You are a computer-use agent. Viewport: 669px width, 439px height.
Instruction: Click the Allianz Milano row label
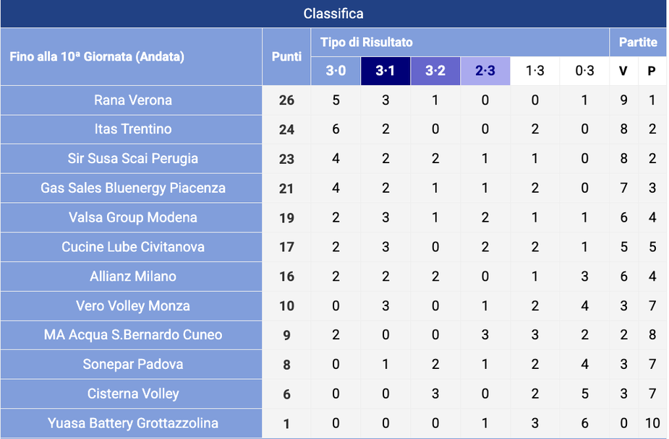(x=133, y=277)
